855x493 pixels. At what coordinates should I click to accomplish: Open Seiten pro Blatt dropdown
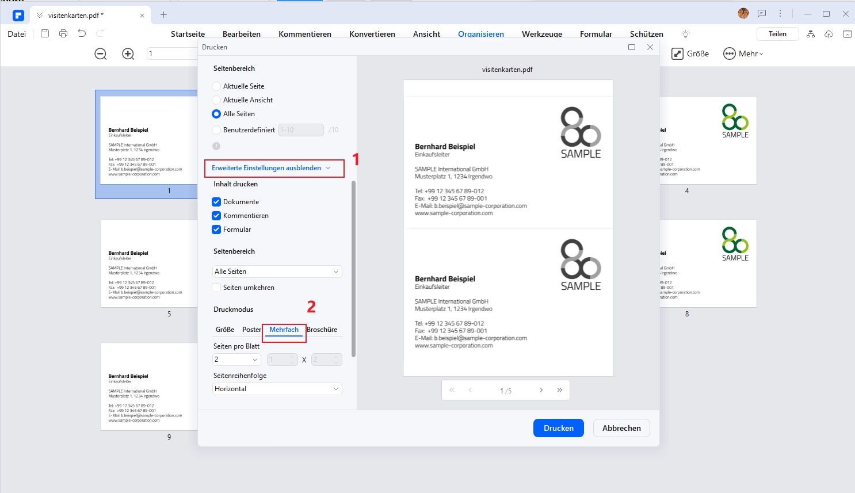[237, 360]
